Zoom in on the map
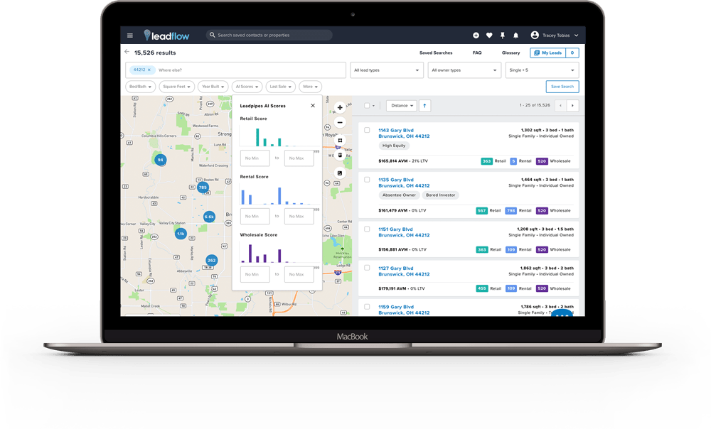 (x=340, y=108)
